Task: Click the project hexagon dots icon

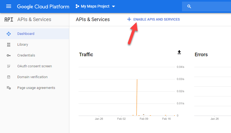Action: coord(77,6)
